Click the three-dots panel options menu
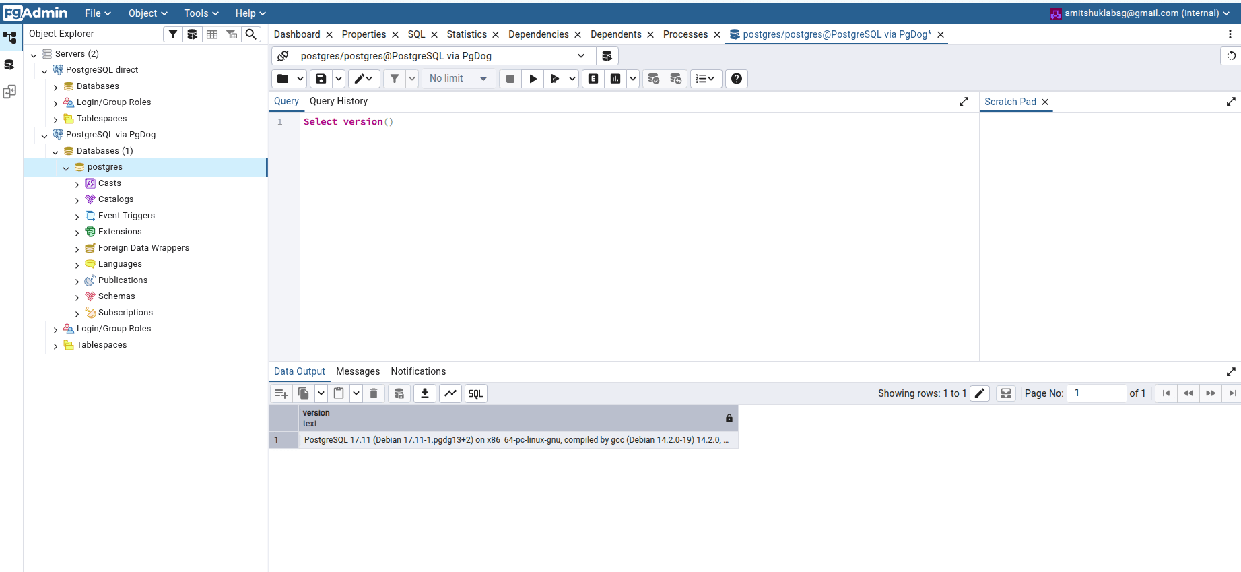This screenshot has height=572, width=1241. pos(1230,34)
